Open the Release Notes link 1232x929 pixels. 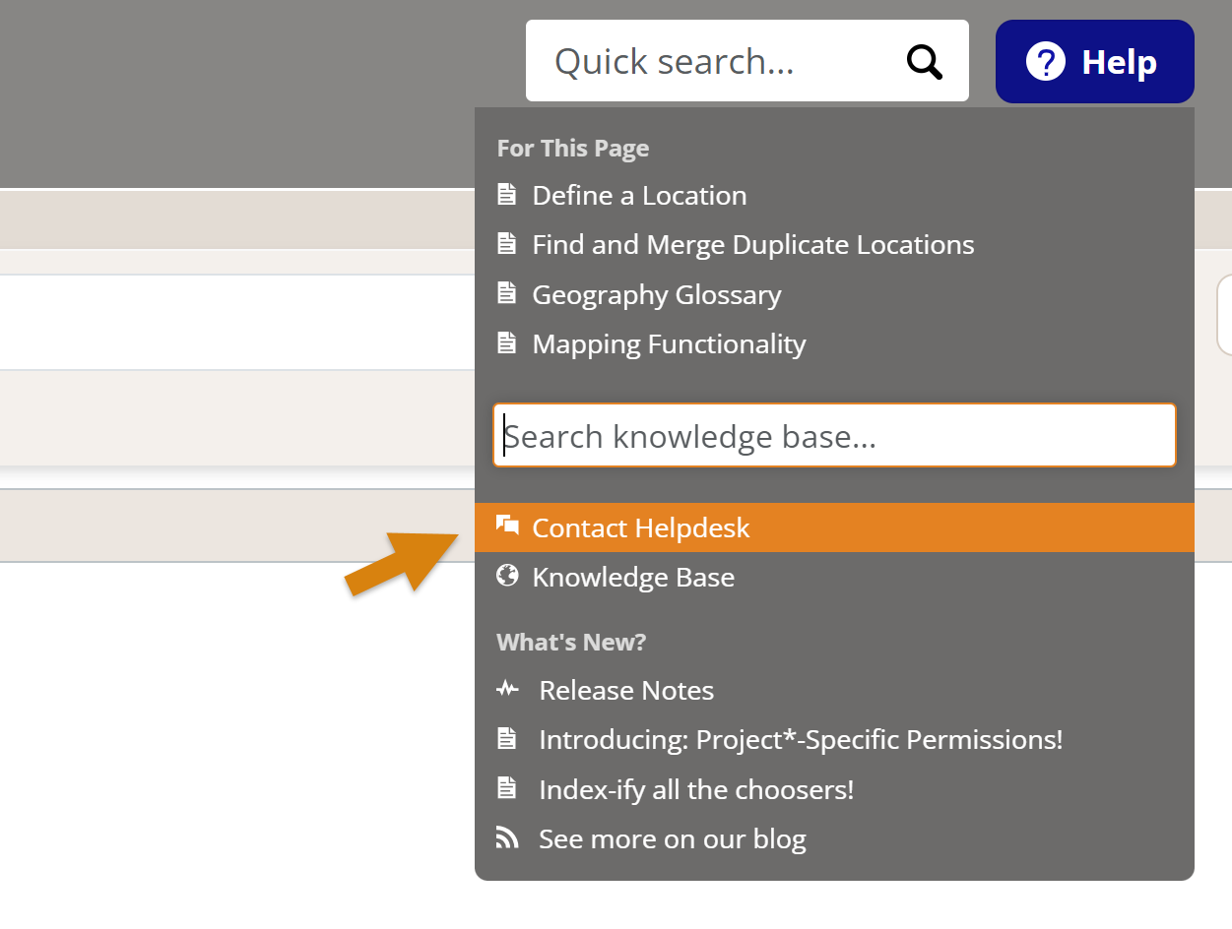coord(626,691)
